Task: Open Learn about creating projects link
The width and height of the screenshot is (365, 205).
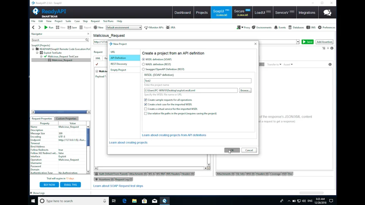Action: click(x=128, y=142)
